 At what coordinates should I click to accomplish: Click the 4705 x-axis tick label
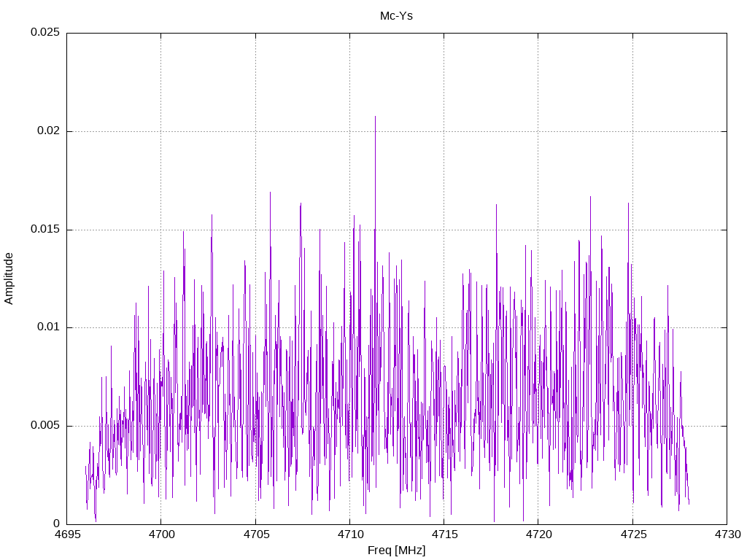[x=255, y=534]
